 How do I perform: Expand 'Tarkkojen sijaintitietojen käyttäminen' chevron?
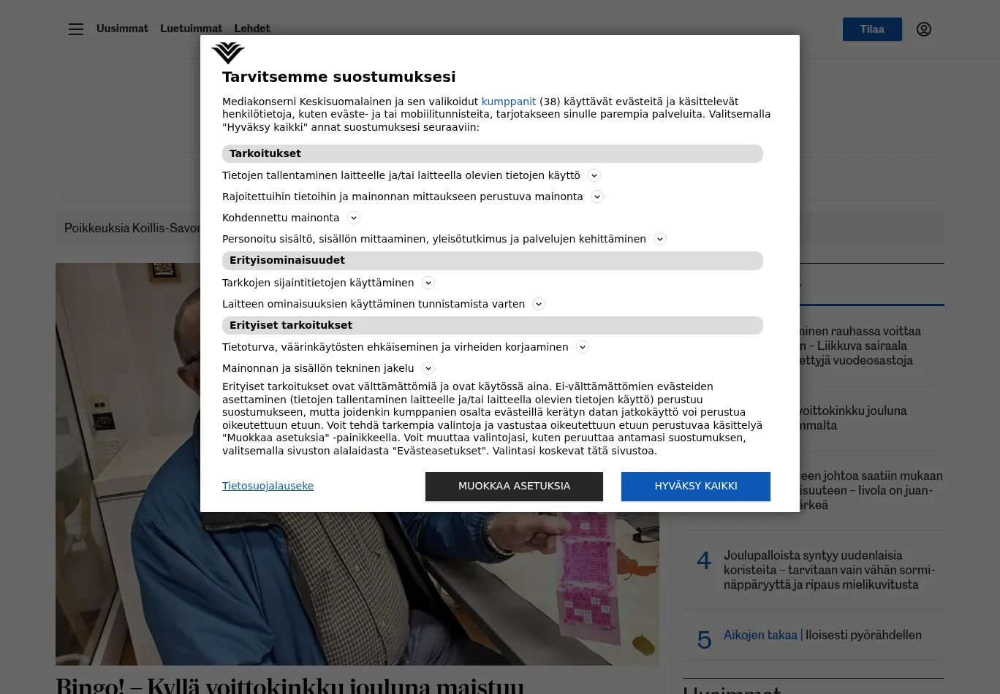428,283
